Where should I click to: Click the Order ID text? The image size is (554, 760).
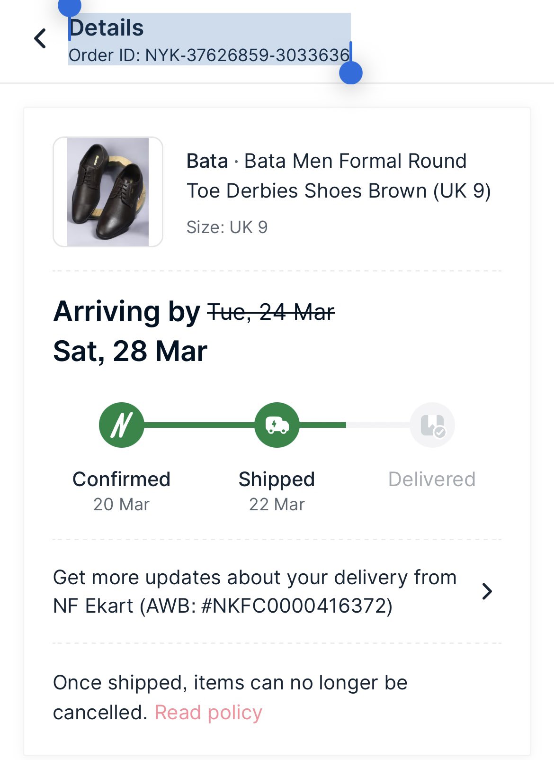point(209,55)
